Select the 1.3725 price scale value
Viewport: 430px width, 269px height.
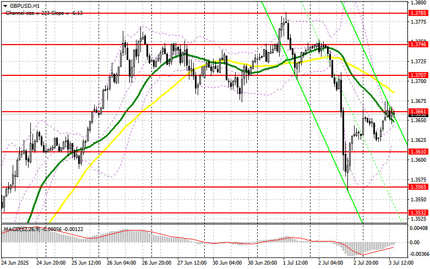point(418,61)
